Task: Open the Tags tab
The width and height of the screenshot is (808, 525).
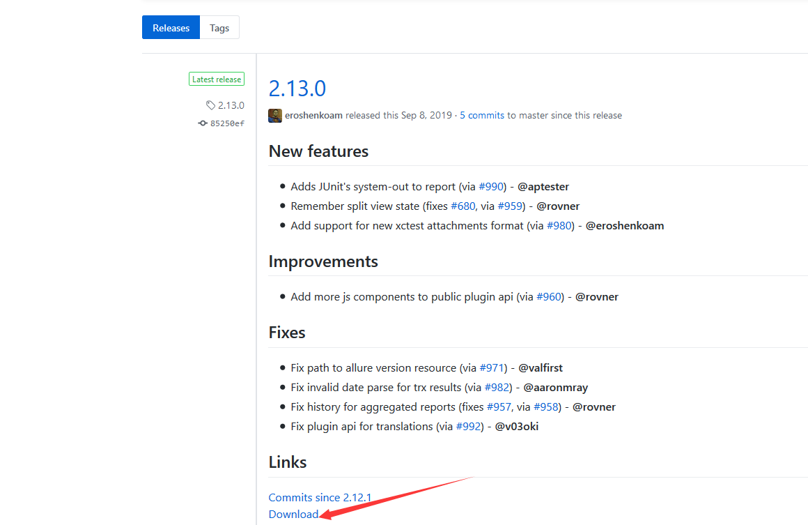Action: click(x=219, y=28)
